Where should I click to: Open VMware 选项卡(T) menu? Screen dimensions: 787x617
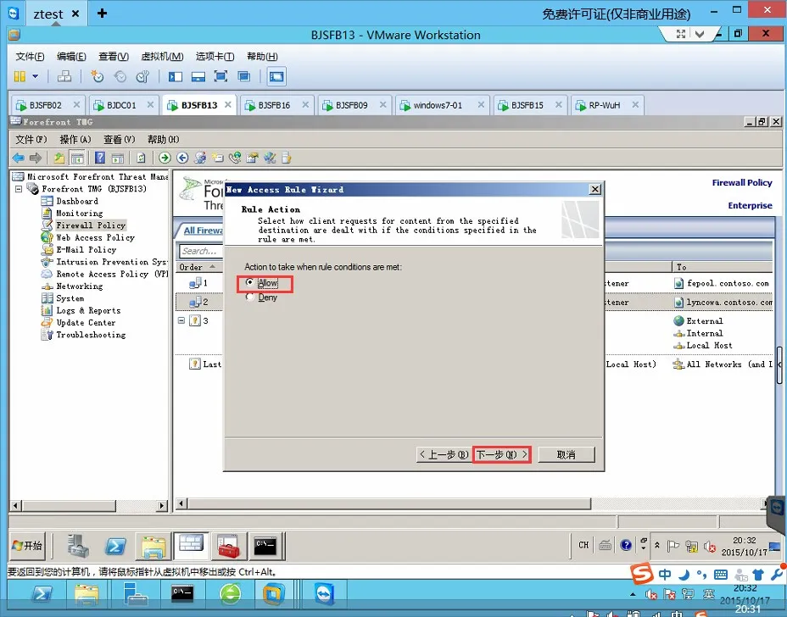click(215, 56)
